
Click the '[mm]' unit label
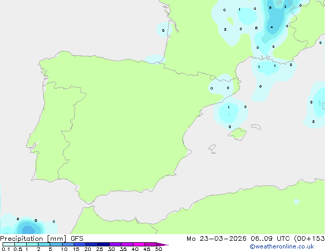56,239
